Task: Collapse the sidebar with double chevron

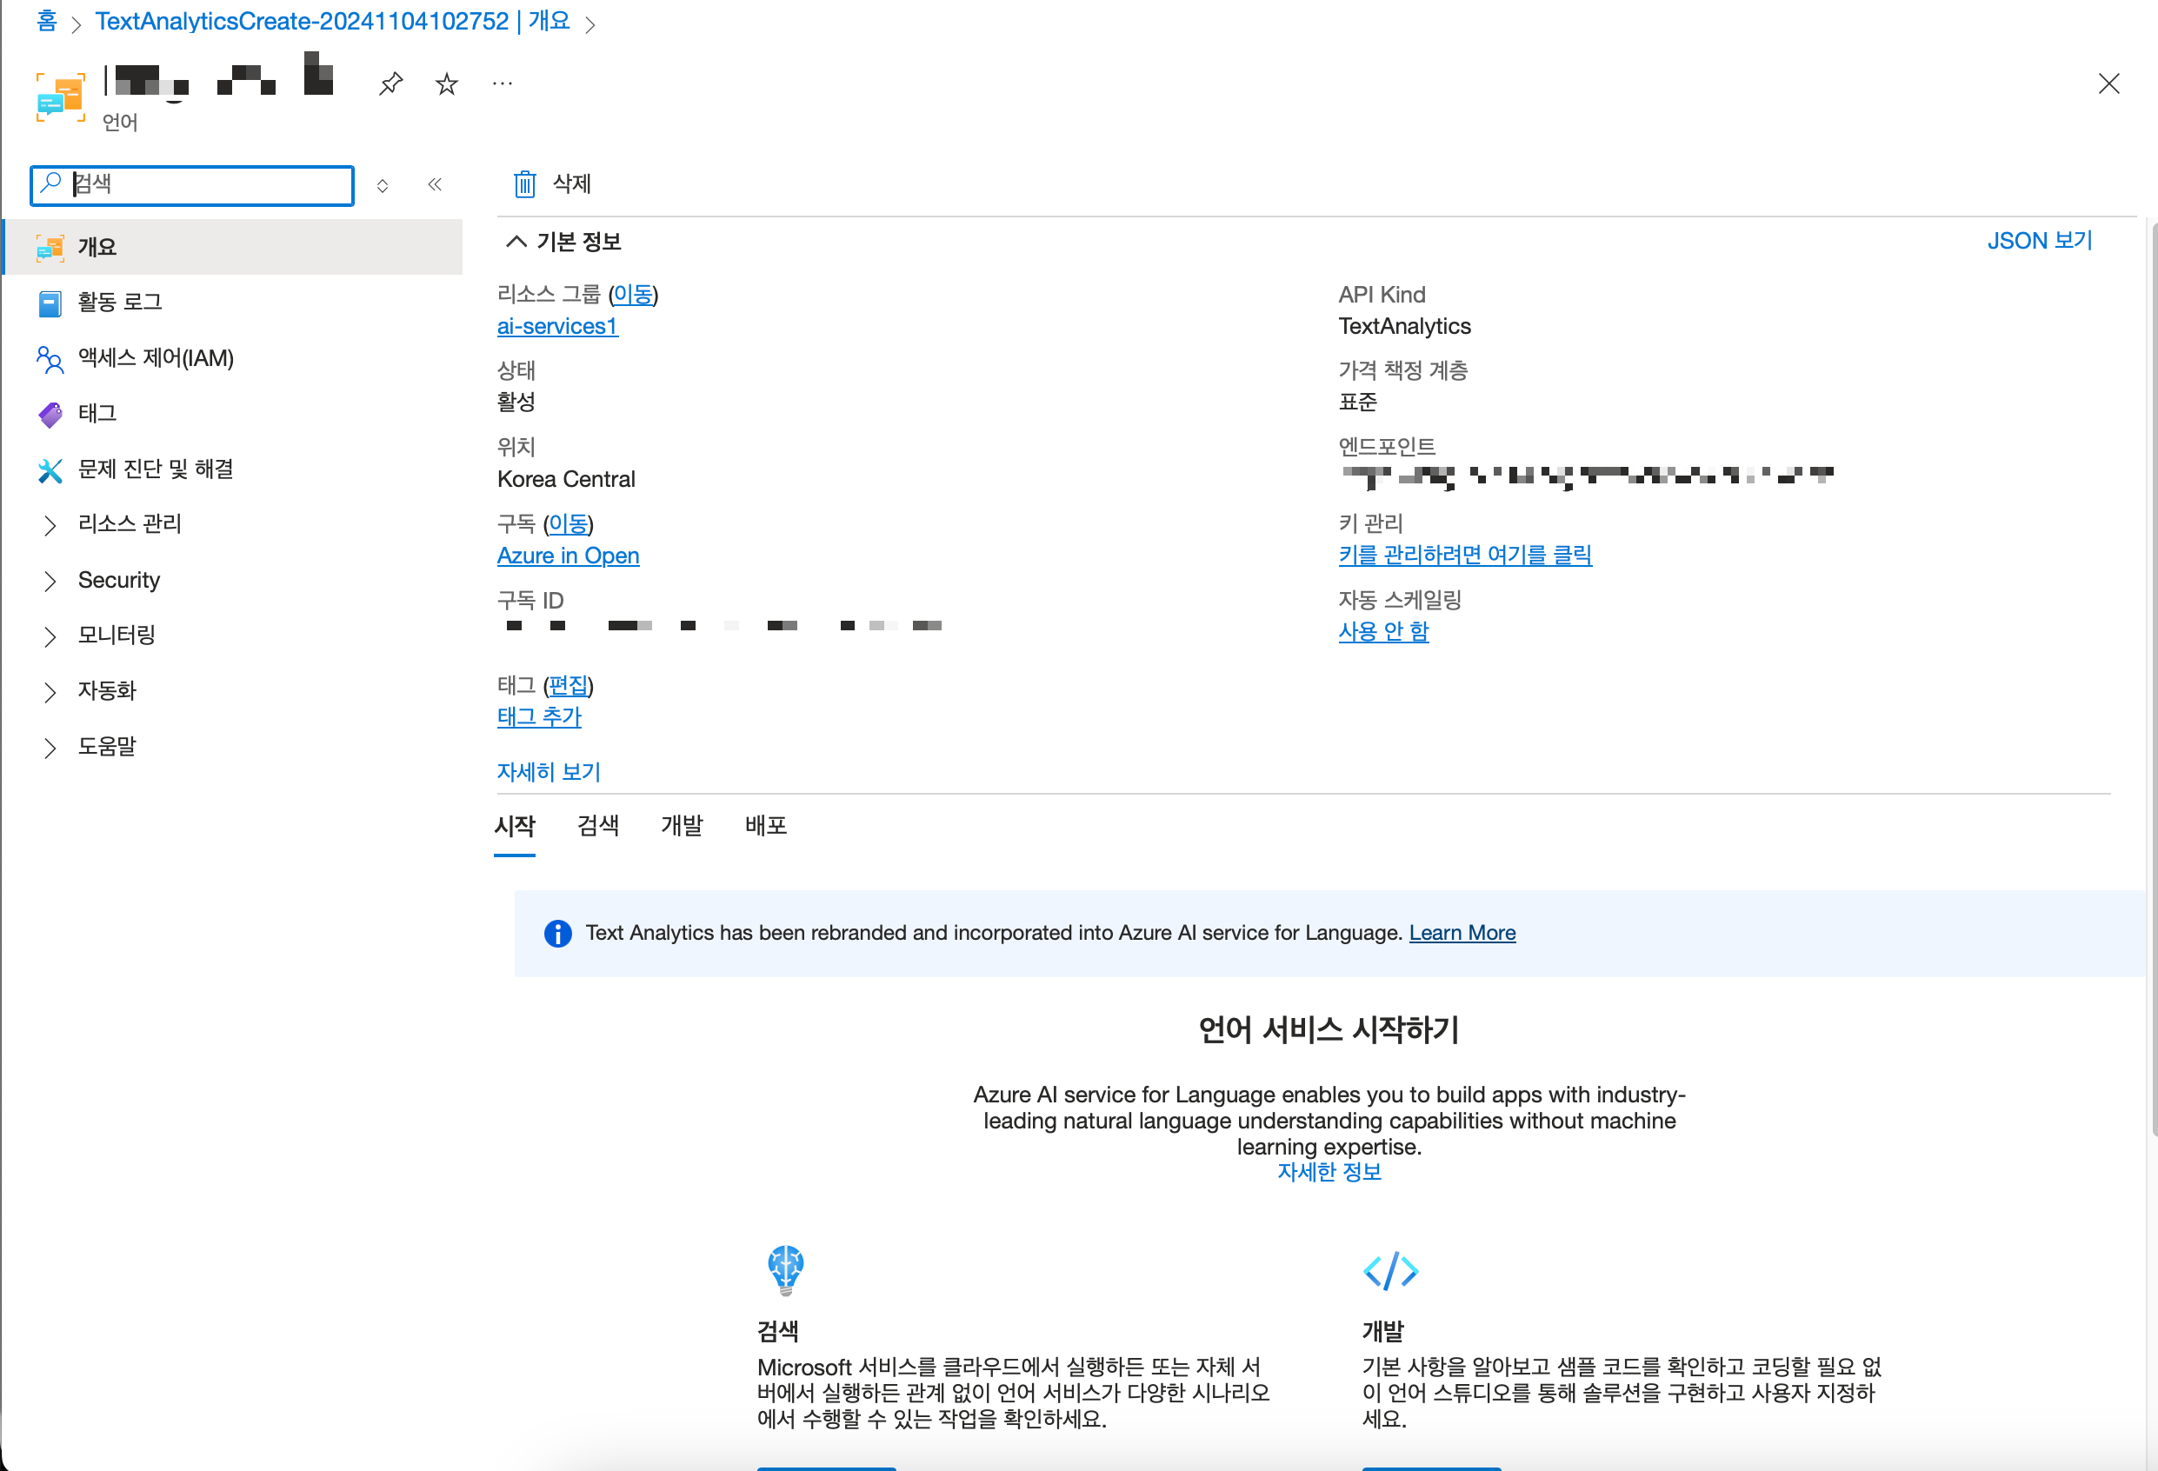Action: click(x=435, y=184)
